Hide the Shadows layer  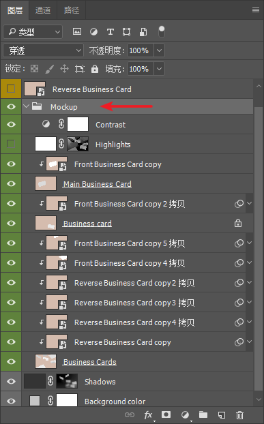[11, 381]
